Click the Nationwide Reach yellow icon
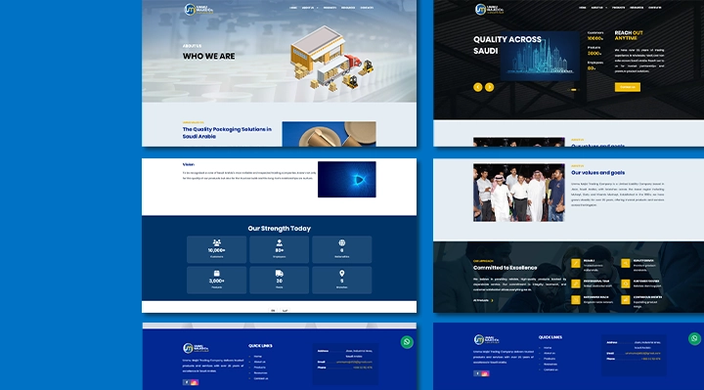The width and height of the screenshot is (704, 390). [x=576, y=300]
